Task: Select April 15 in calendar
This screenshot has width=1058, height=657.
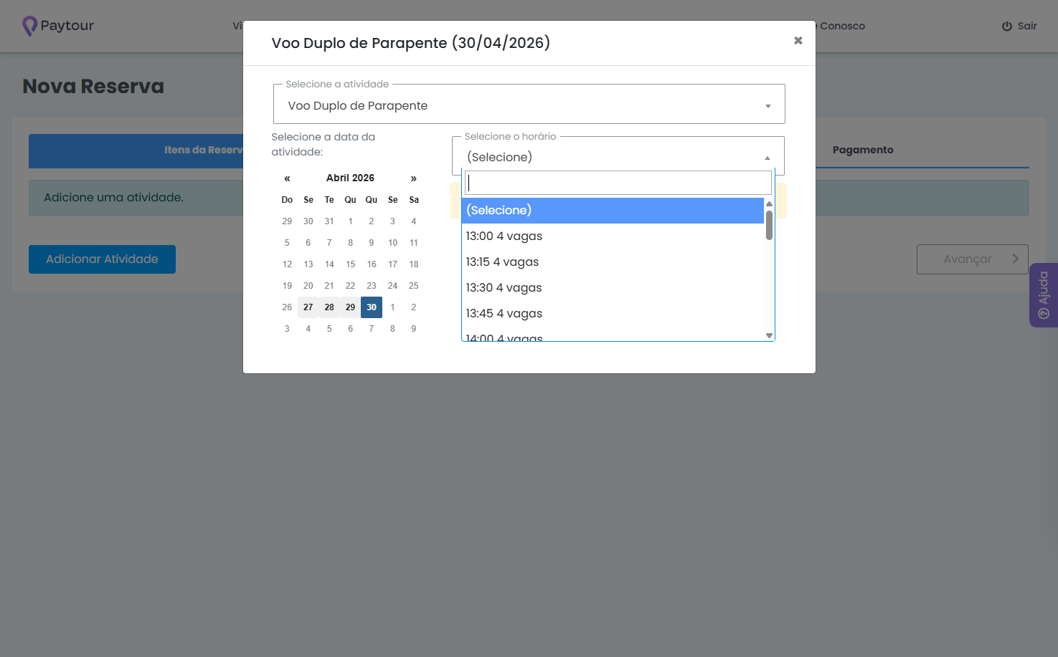Action: [x=350, y=264]
